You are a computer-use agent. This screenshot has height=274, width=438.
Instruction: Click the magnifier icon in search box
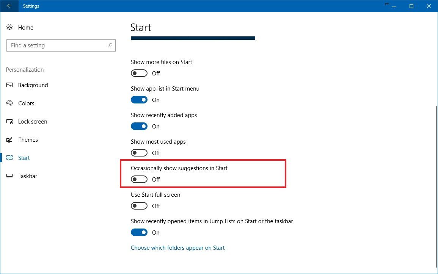[x=110, y=45]
